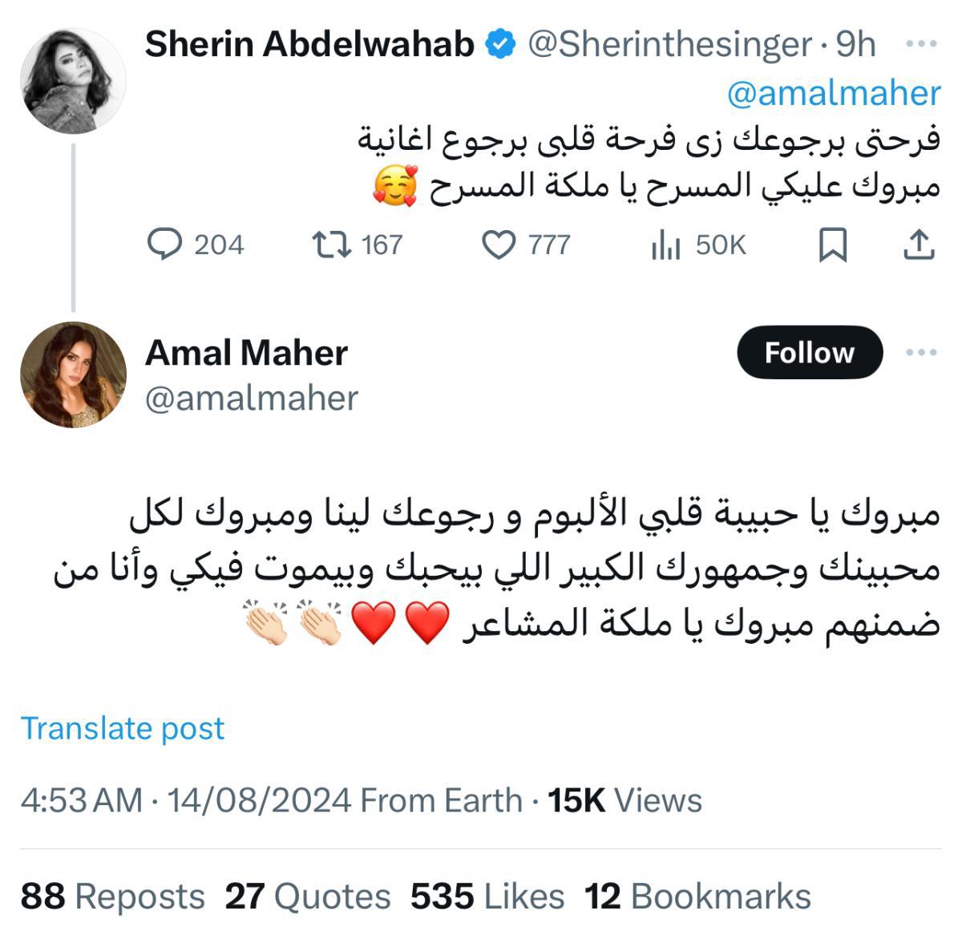Open more options beside the Follow button
Image resolution: width=962 pixels, height=931 pixels.
click(921, 352)
